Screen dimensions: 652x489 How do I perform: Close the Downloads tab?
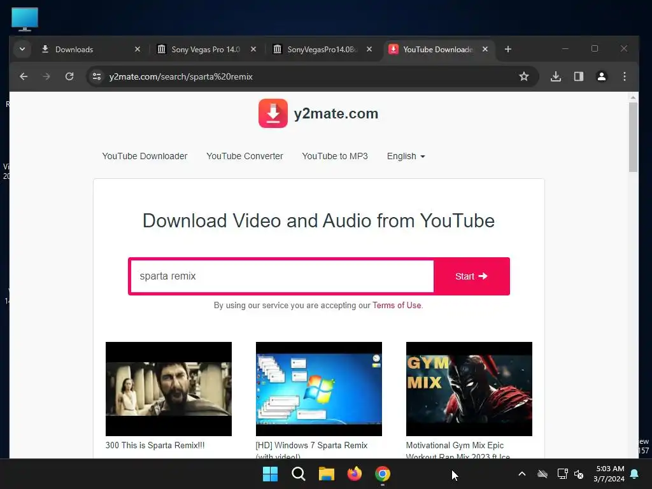coord(138,49)
